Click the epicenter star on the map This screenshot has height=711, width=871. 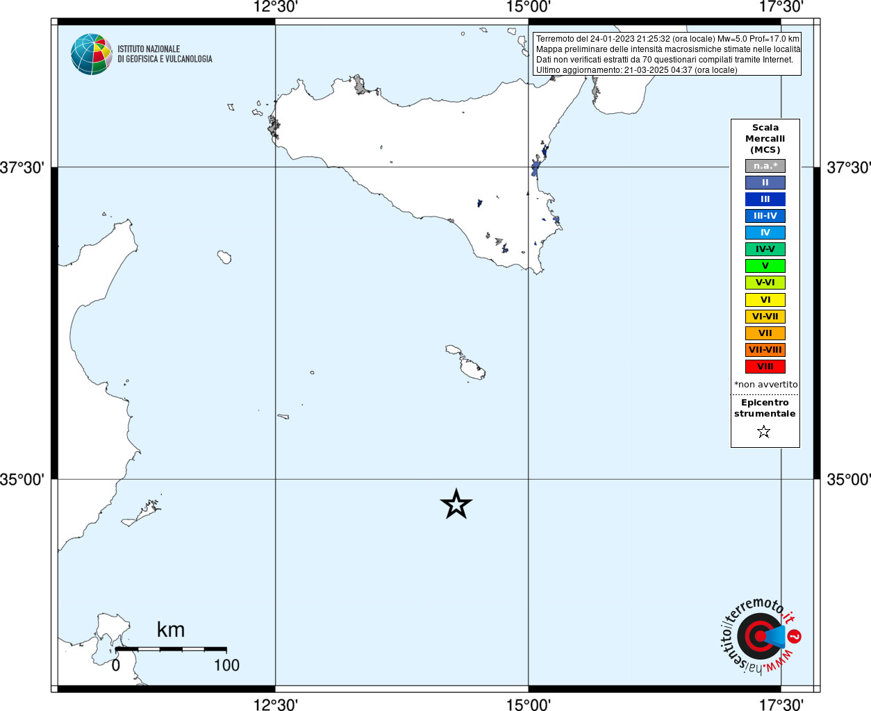point(456,504)
